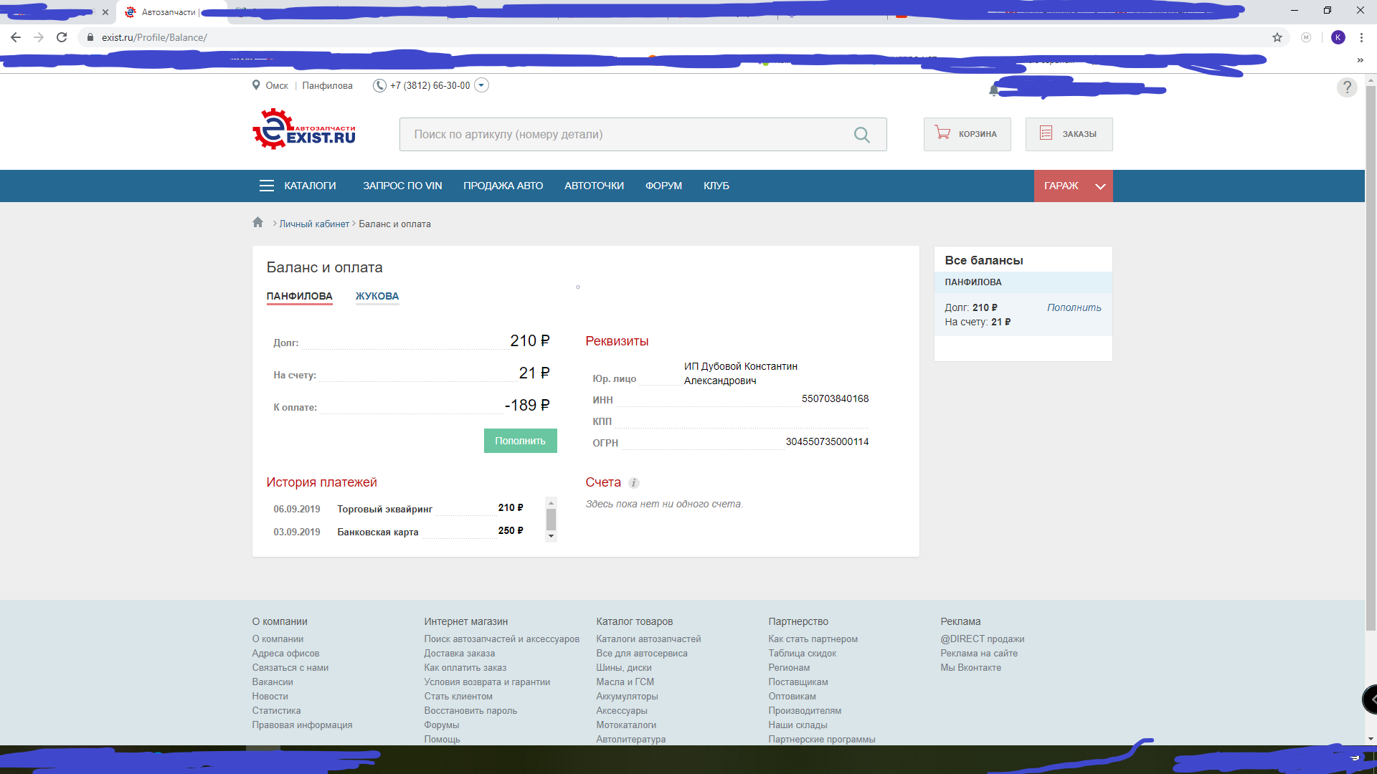Click payment history scrollbar up arrow
The width and height of the screenshot is (1377, 774).
[x=551, y=502]
